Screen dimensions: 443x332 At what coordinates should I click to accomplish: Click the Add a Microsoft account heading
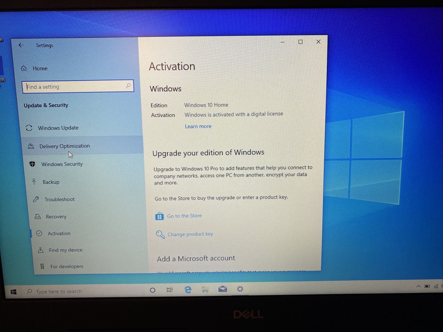pos(196,258)
